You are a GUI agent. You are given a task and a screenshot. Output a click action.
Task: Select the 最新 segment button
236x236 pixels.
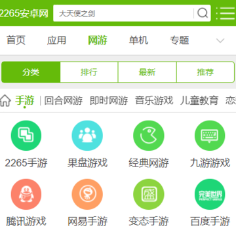147,72
